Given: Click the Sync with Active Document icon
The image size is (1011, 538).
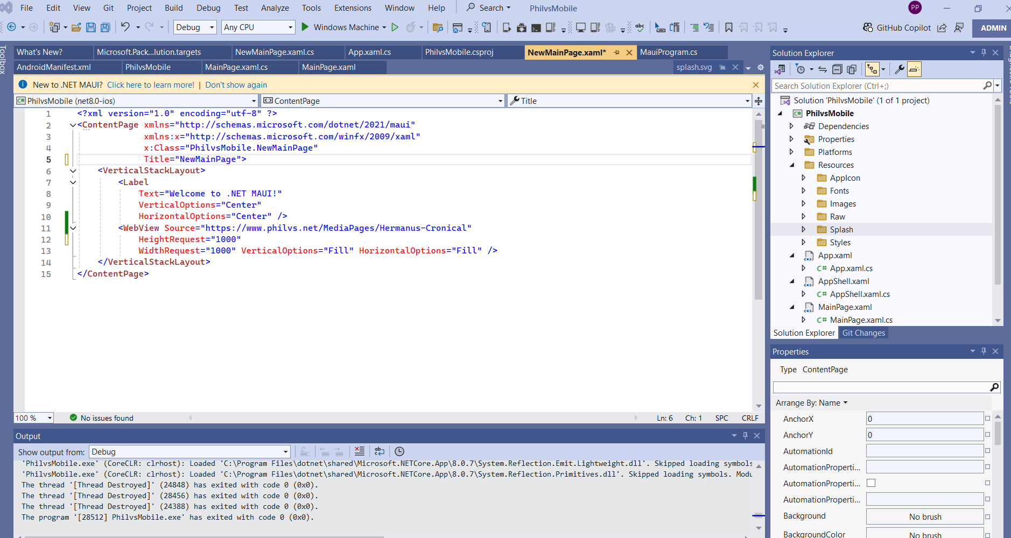Looking at the screenshot, I should [x=822, y=69].
